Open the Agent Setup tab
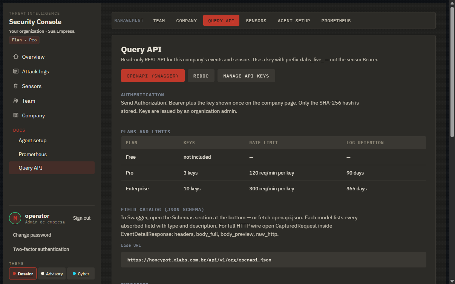 pos(294,21)
